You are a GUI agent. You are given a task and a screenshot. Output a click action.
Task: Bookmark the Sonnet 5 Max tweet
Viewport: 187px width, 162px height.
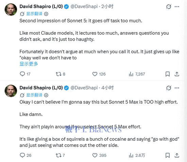click(x=168, y=155)
